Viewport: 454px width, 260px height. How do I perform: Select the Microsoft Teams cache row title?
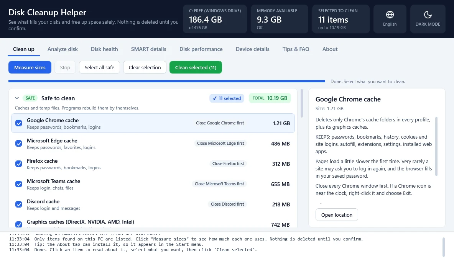coord(54,181)
